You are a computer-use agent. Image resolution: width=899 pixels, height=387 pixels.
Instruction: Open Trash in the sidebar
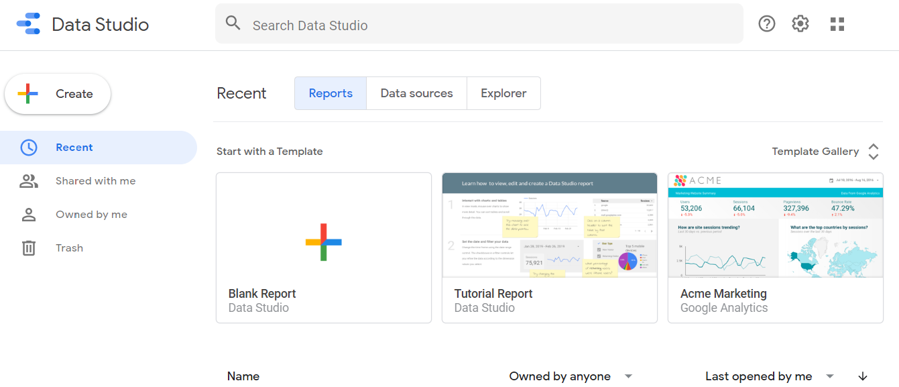[x=99, y=248]
